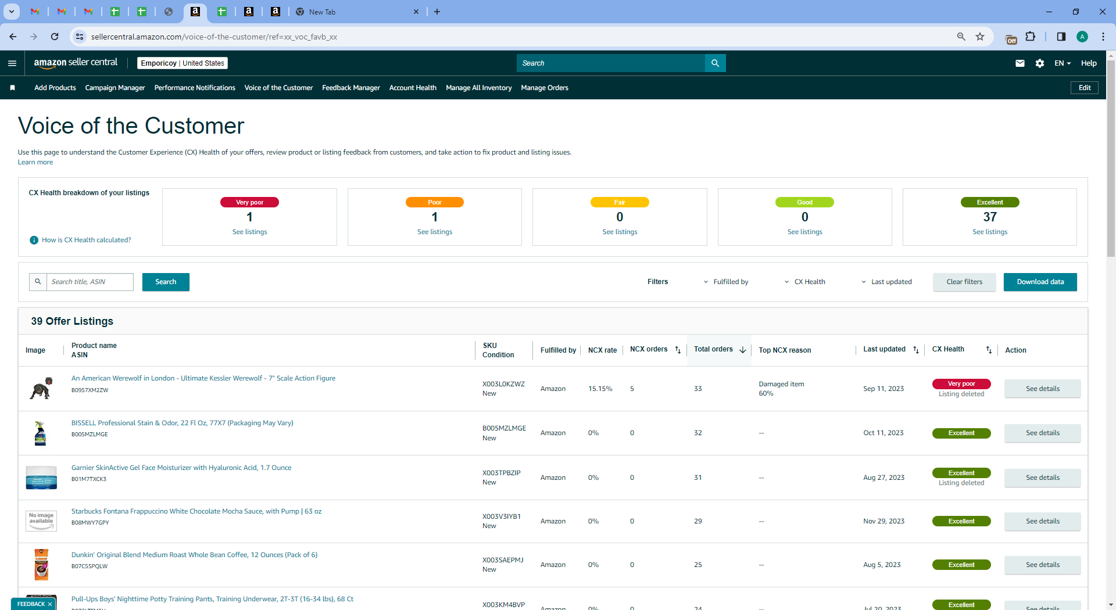
Task: Open Performance Notifications
Action: (x=195, y=88)
